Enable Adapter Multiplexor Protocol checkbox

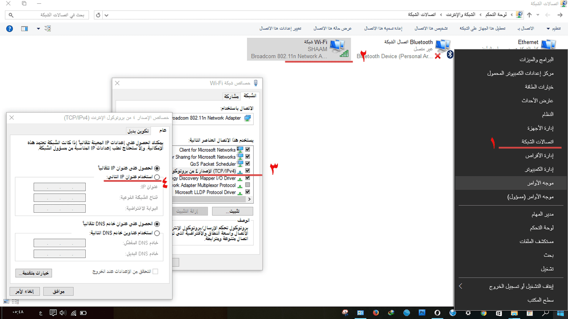pyautogui.click(x=248, y=185)
